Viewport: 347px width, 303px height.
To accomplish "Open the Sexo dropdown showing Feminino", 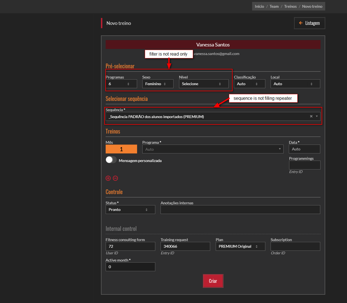I will point(158,84).
